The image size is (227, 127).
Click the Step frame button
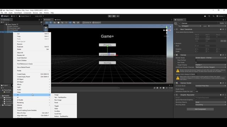[x=118, y=16]
